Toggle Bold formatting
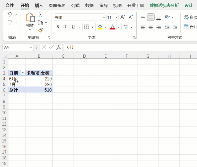The width and height of the screenshot is (197, 167). 58,27
